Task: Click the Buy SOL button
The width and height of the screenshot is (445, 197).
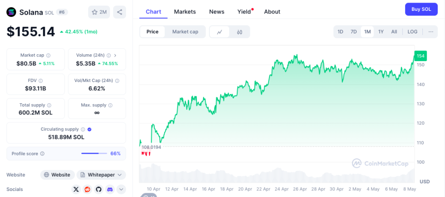Action: (421, 9)
